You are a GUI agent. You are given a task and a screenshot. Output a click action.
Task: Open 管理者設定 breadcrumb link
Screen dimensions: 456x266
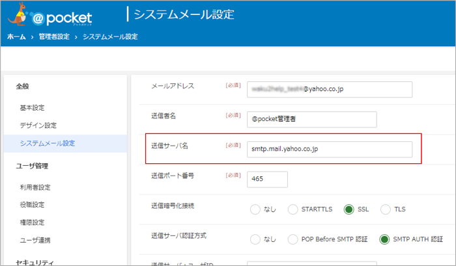(x=54, y=37)
